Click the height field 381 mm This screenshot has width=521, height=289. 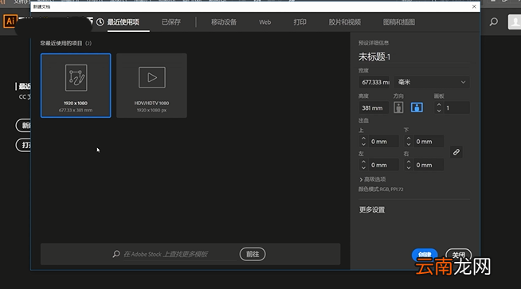[x=374, y=108]
